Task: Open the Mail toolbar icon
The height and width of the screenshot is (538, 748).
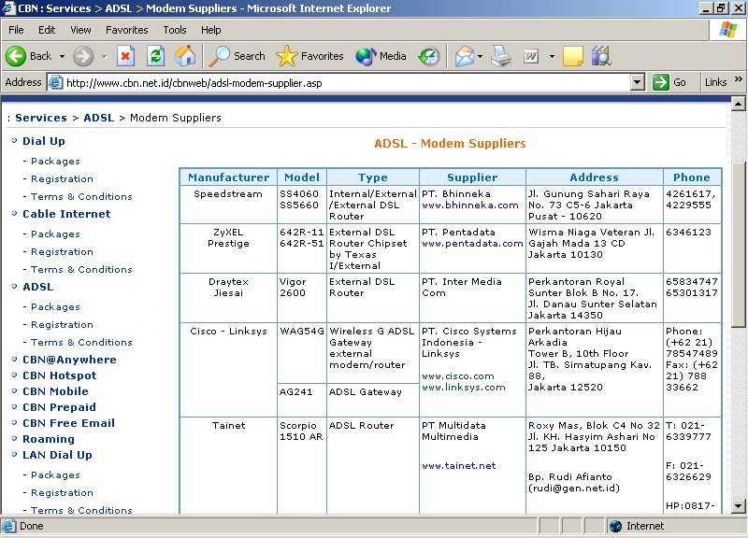Action: pos(465,56)
